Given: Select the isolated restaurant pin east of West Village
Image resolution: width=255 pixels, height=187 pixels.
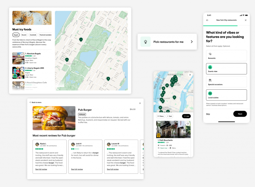Looking at the screenshot, I should [x=174, y=98].
